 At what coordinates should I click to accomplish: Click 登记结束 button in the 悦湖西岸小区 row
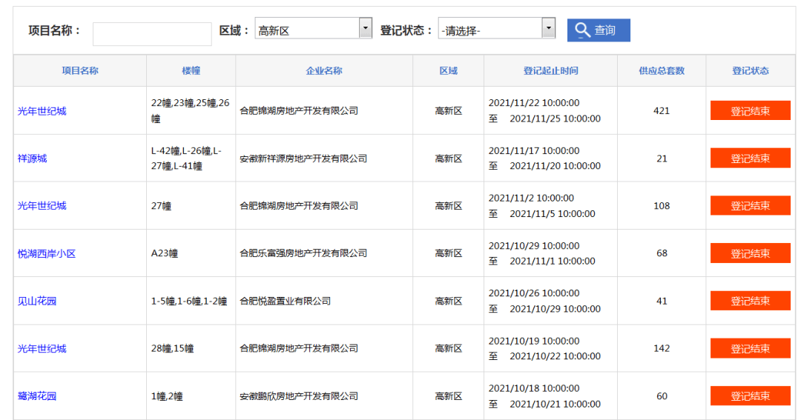[750, 253]
